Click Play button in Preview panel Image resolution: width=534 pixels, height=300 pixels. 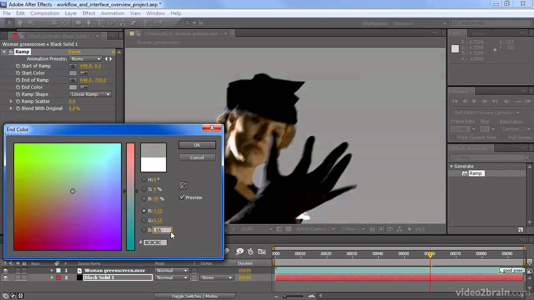click(474, 101)
